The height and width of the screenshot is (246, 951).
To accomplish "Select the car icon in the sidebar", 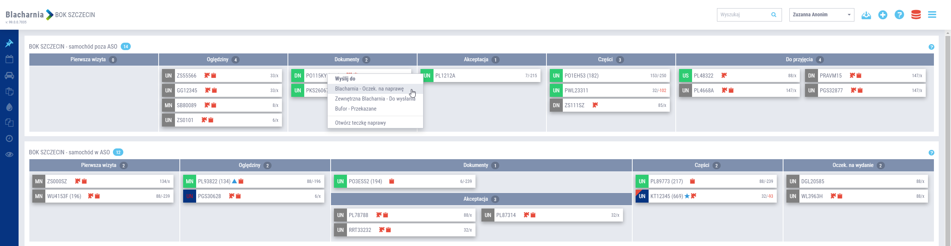I will pyautogui.click(x=9, y=76).
